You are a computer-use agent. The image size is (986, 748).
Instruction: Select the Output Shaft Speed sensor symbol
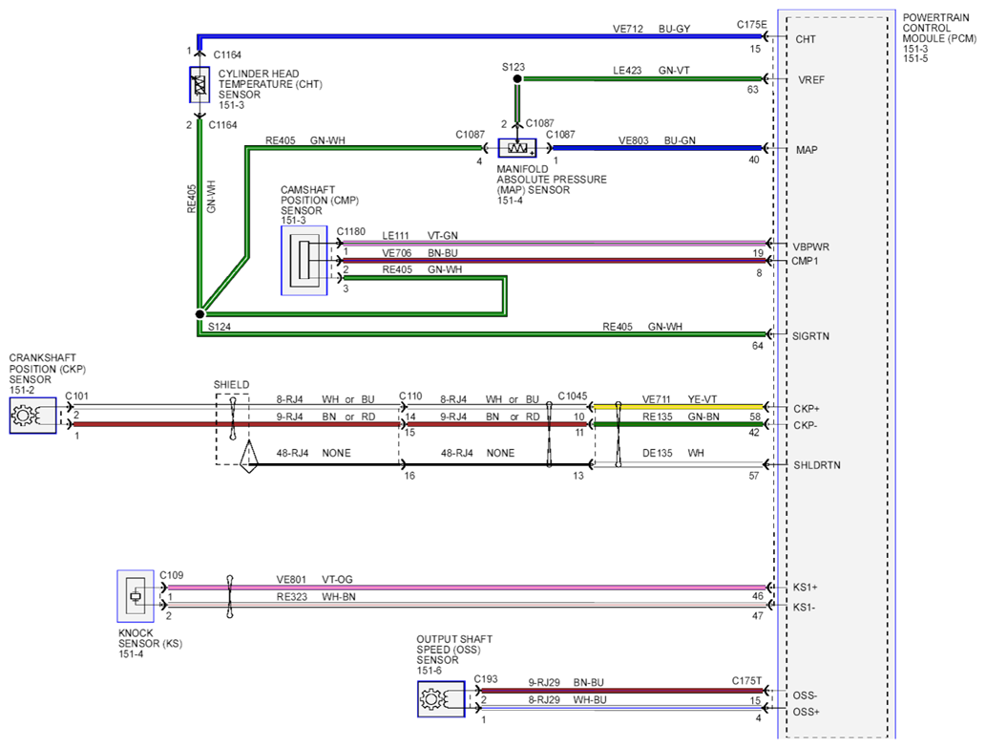pos(441,699)
